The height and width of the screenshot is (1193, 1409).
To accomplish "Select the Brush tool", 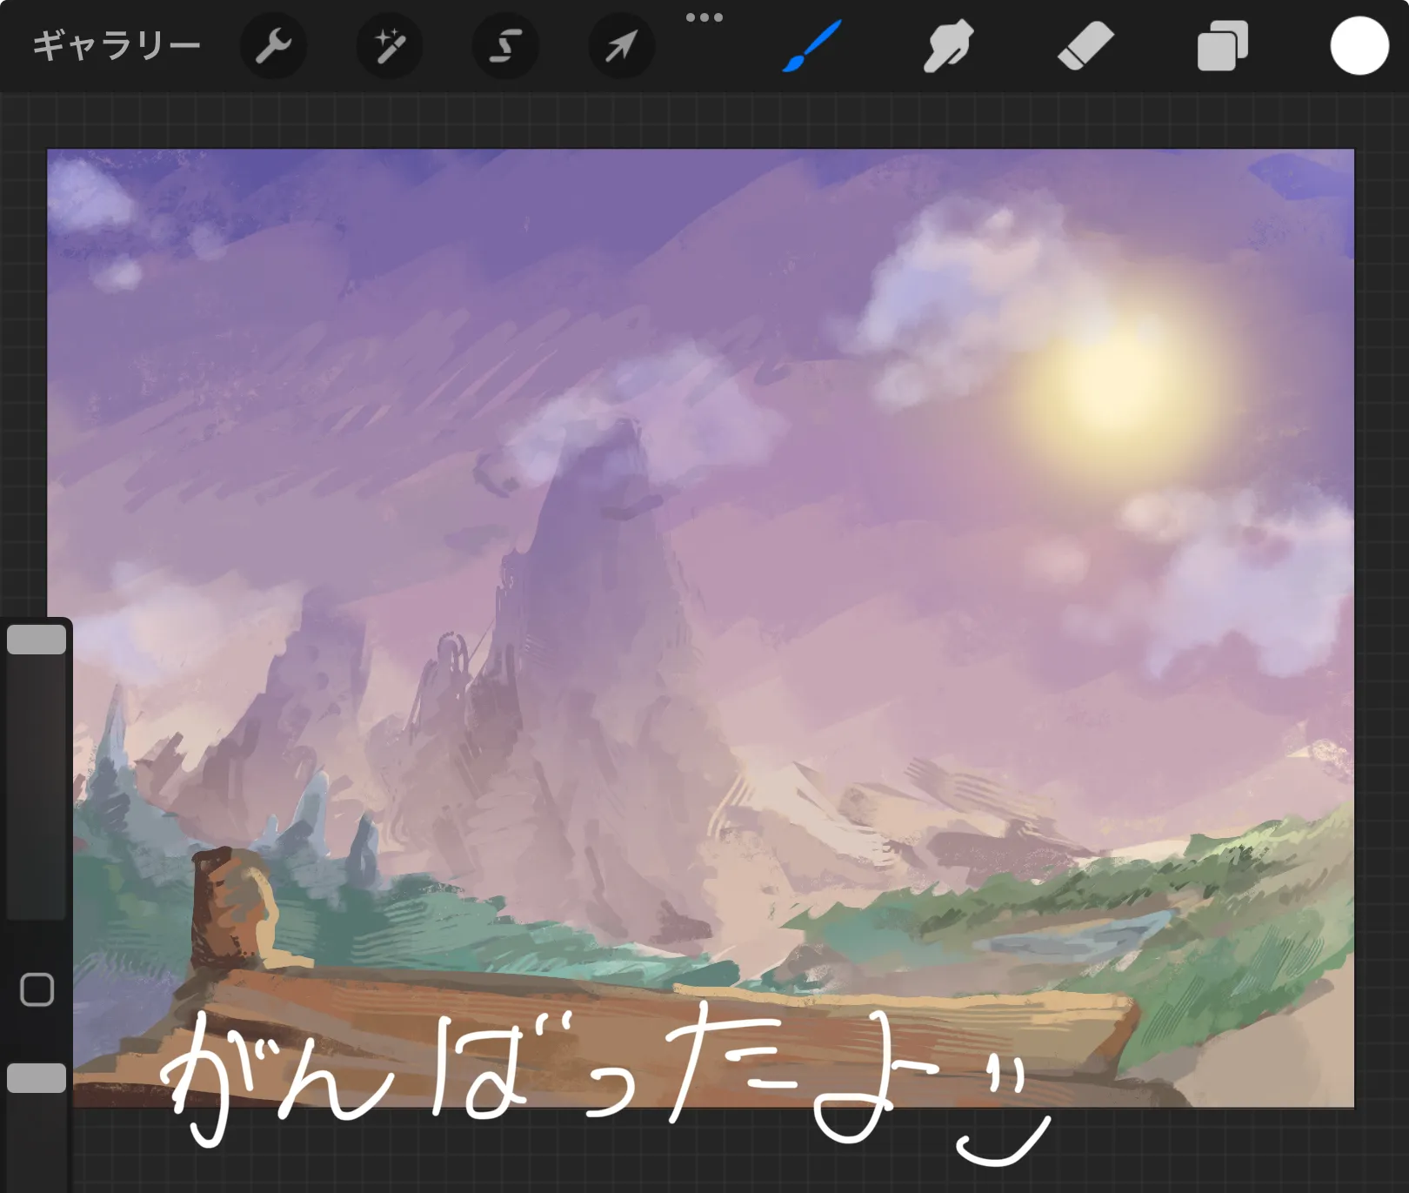I will 812,46.
